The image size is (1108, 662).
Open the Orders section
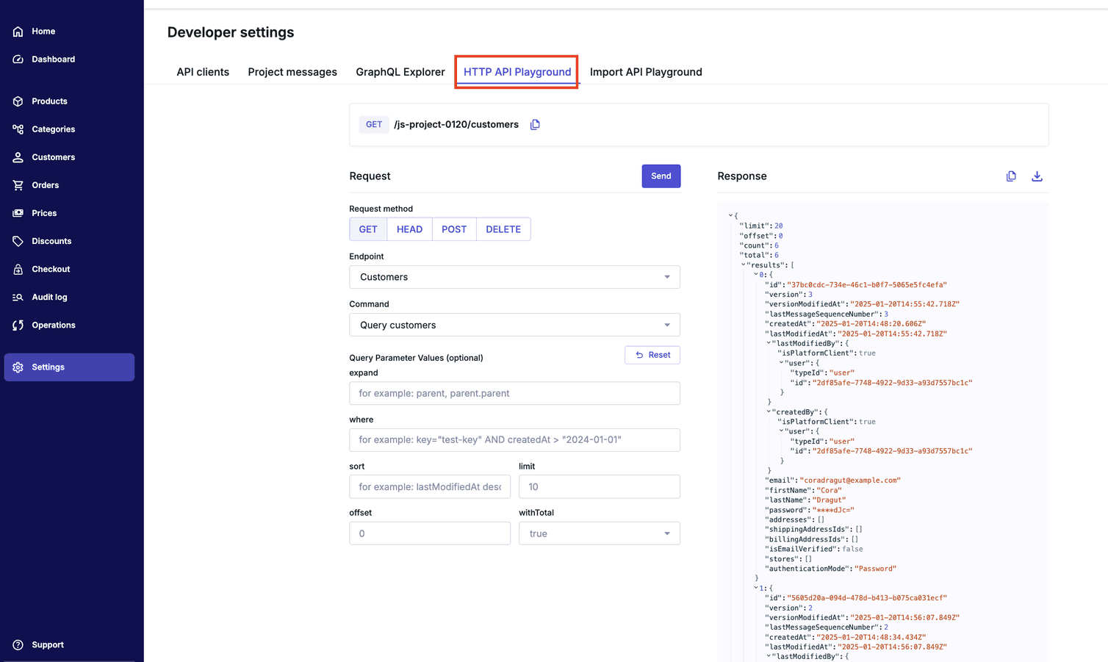tap(46, 184)
